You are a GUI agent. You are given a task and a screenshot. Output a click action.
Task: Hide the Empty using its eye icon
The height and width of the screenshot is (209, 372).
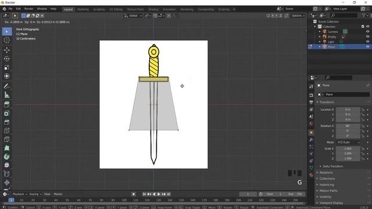pos(367,37)
